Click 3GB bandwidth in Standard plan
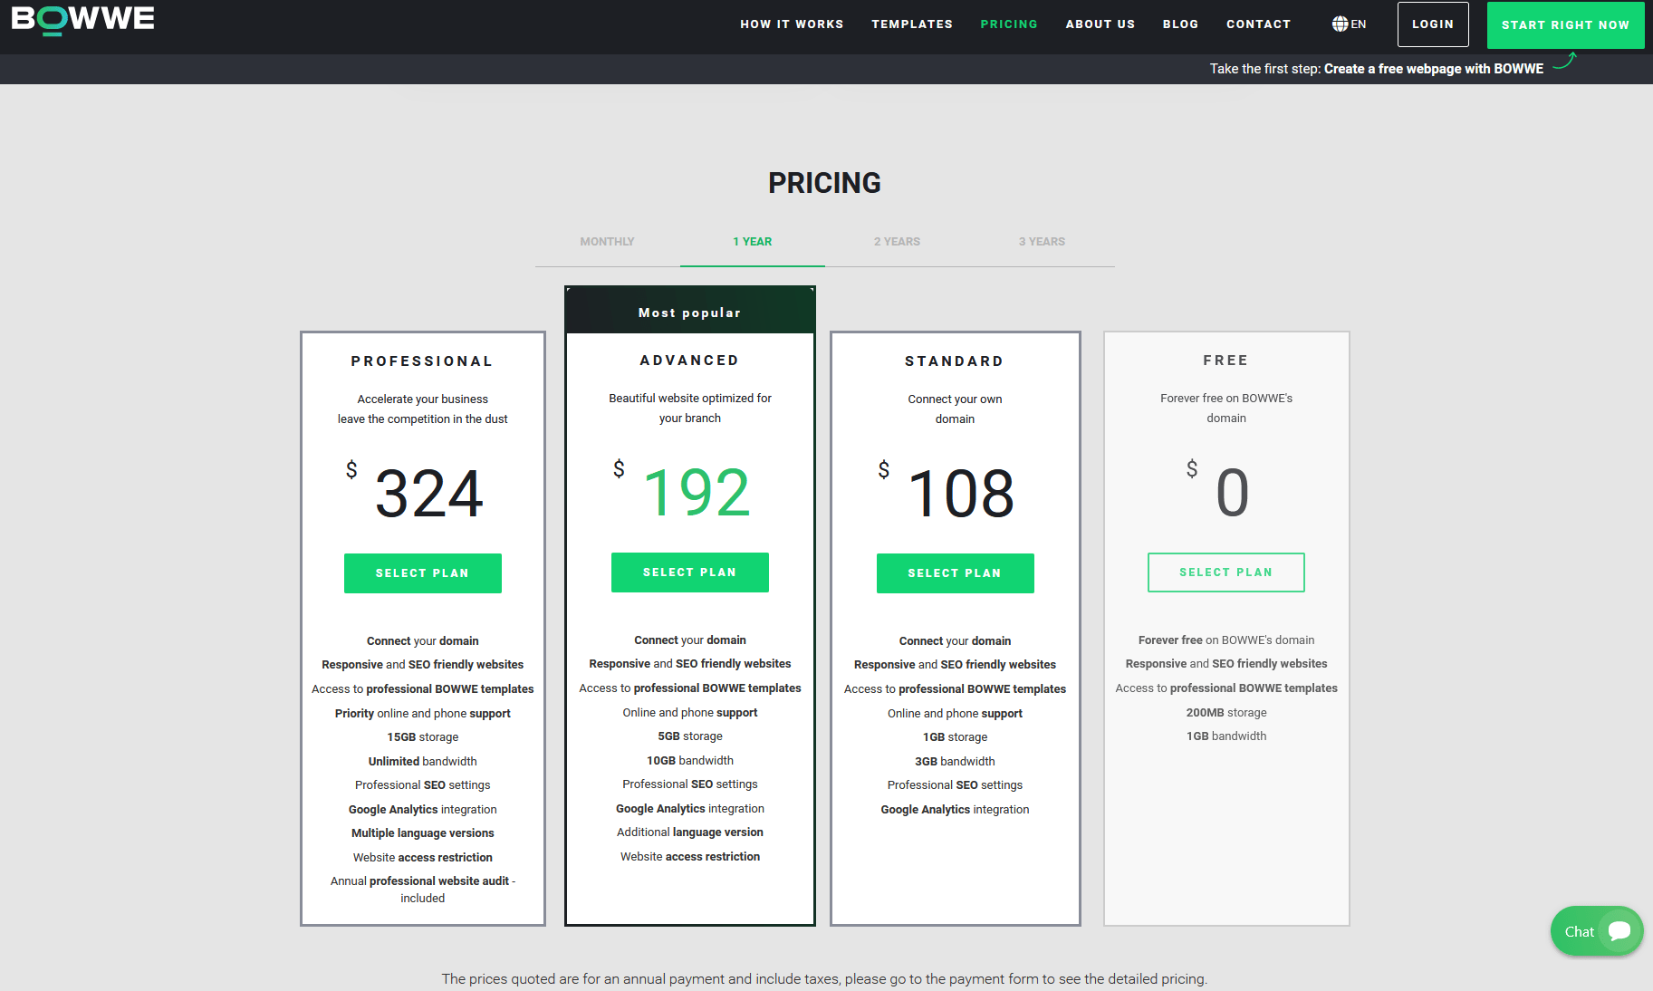This screenshot has height=991, width=1653. 955,762
